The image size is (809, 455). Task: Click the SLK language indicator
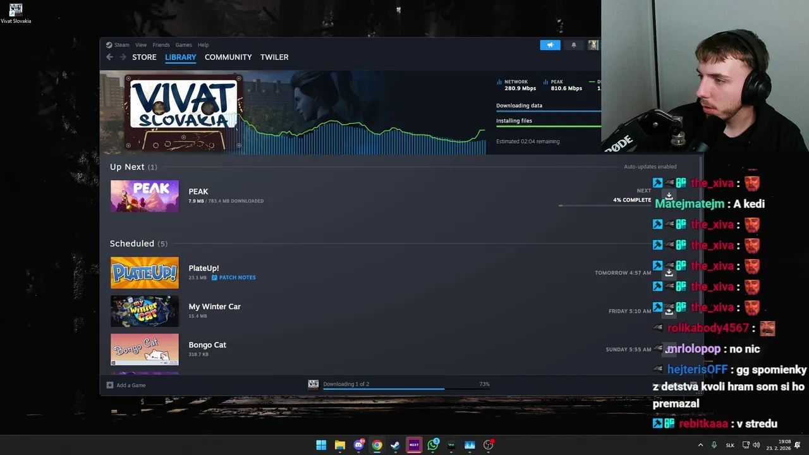[730, 445]
